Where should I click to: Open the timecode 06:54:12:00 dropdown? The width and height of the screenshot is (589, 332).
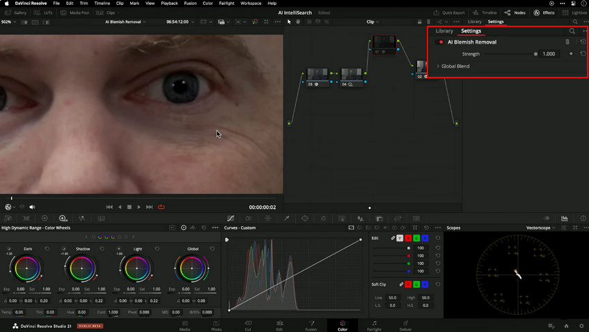[180, 21]
